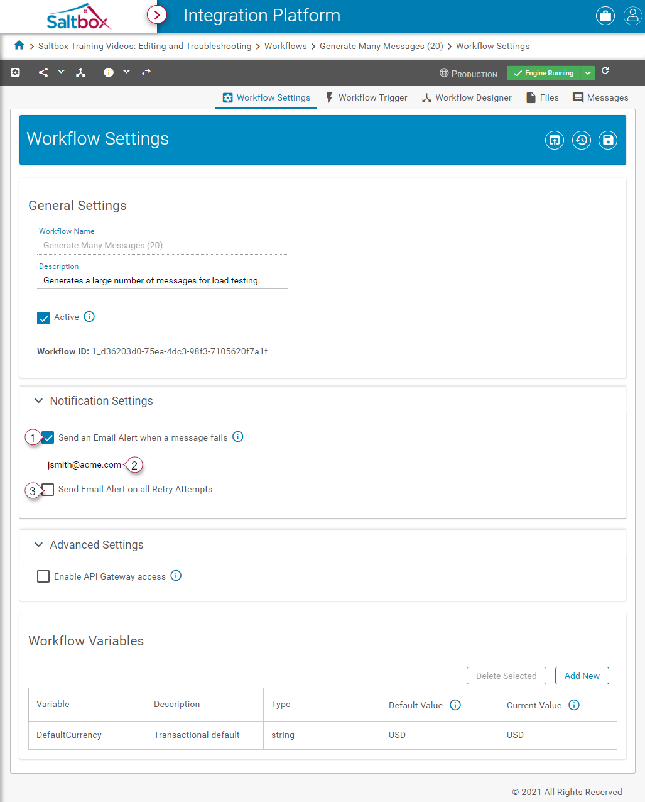
Task: Click the Engine Running button
Action: pos(544,73)
